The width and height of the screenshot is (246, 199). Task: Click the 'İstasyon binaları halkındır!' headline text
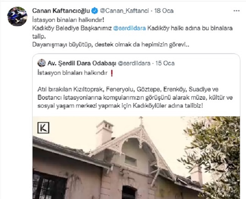(68, 20)
